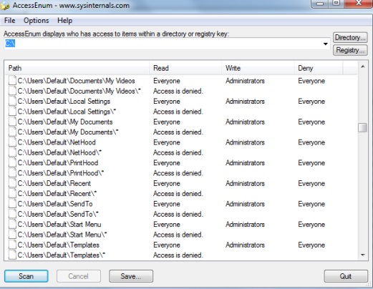Click file icon for Recent\* row
This screenshot has width=373, height=289.
click(x=12, y=193)
